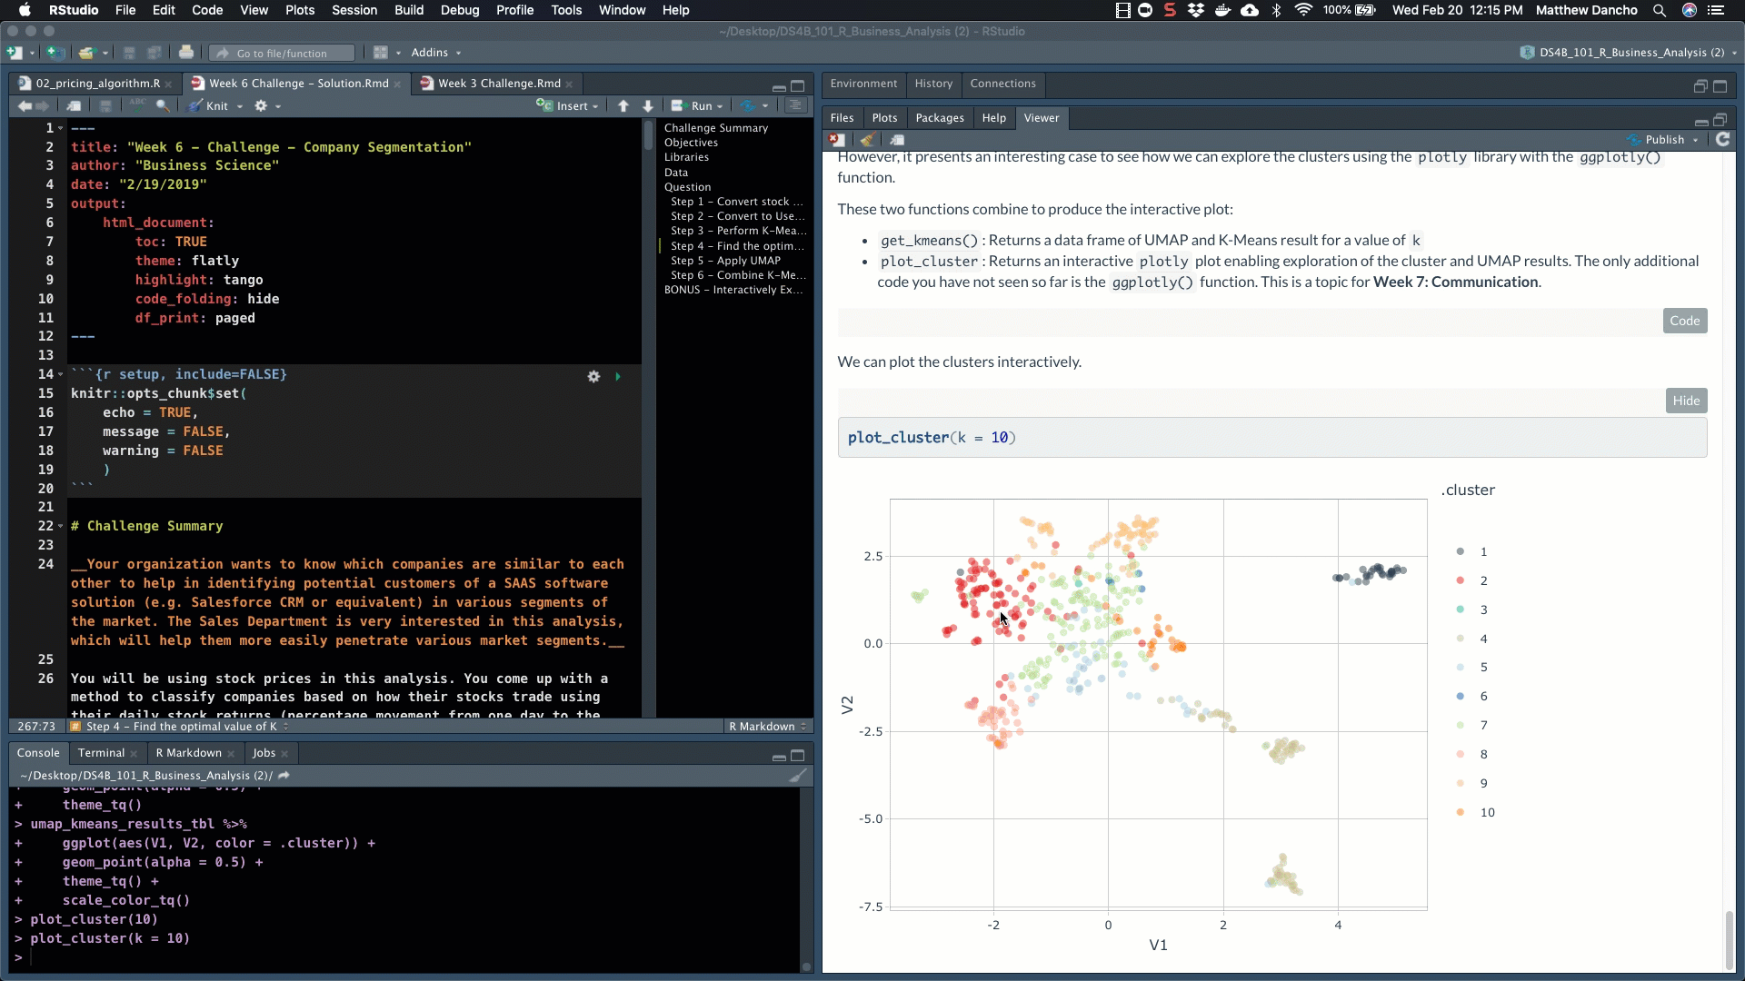Click the Hide code button
The height and width of the screenshot is (981, 1745).
pyautogui.click(x=1686, y=401)
